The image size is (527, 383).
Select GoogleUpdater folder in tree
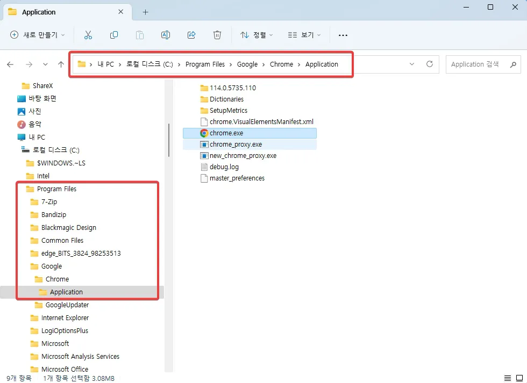click(67, 305)
